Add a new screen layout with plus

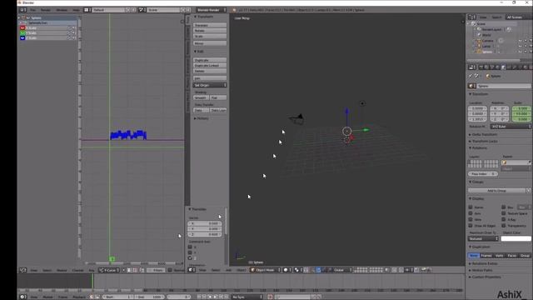point(127,10)
